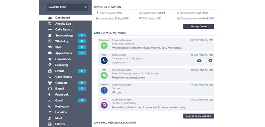Open the Location sidebar label
This screenshot has width=265, height=127.
[x=61, y=112]
